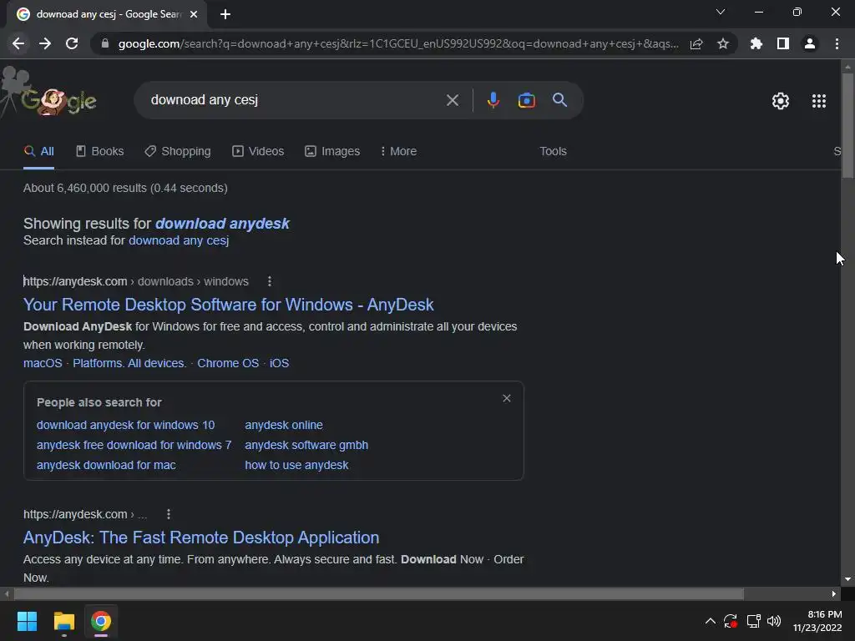855x641 pixels.
Task: Switch to Shopping results
Action: (178, 152)
